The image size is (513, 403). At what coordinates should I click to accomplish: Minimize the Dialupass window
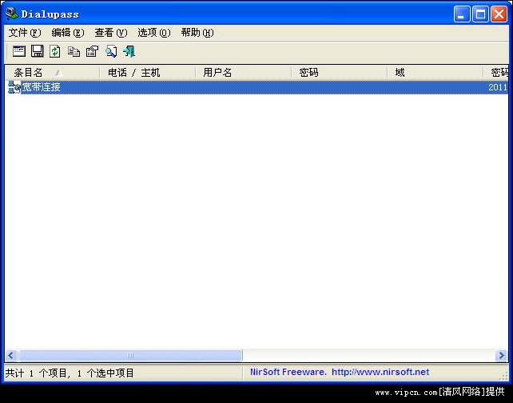462,14
